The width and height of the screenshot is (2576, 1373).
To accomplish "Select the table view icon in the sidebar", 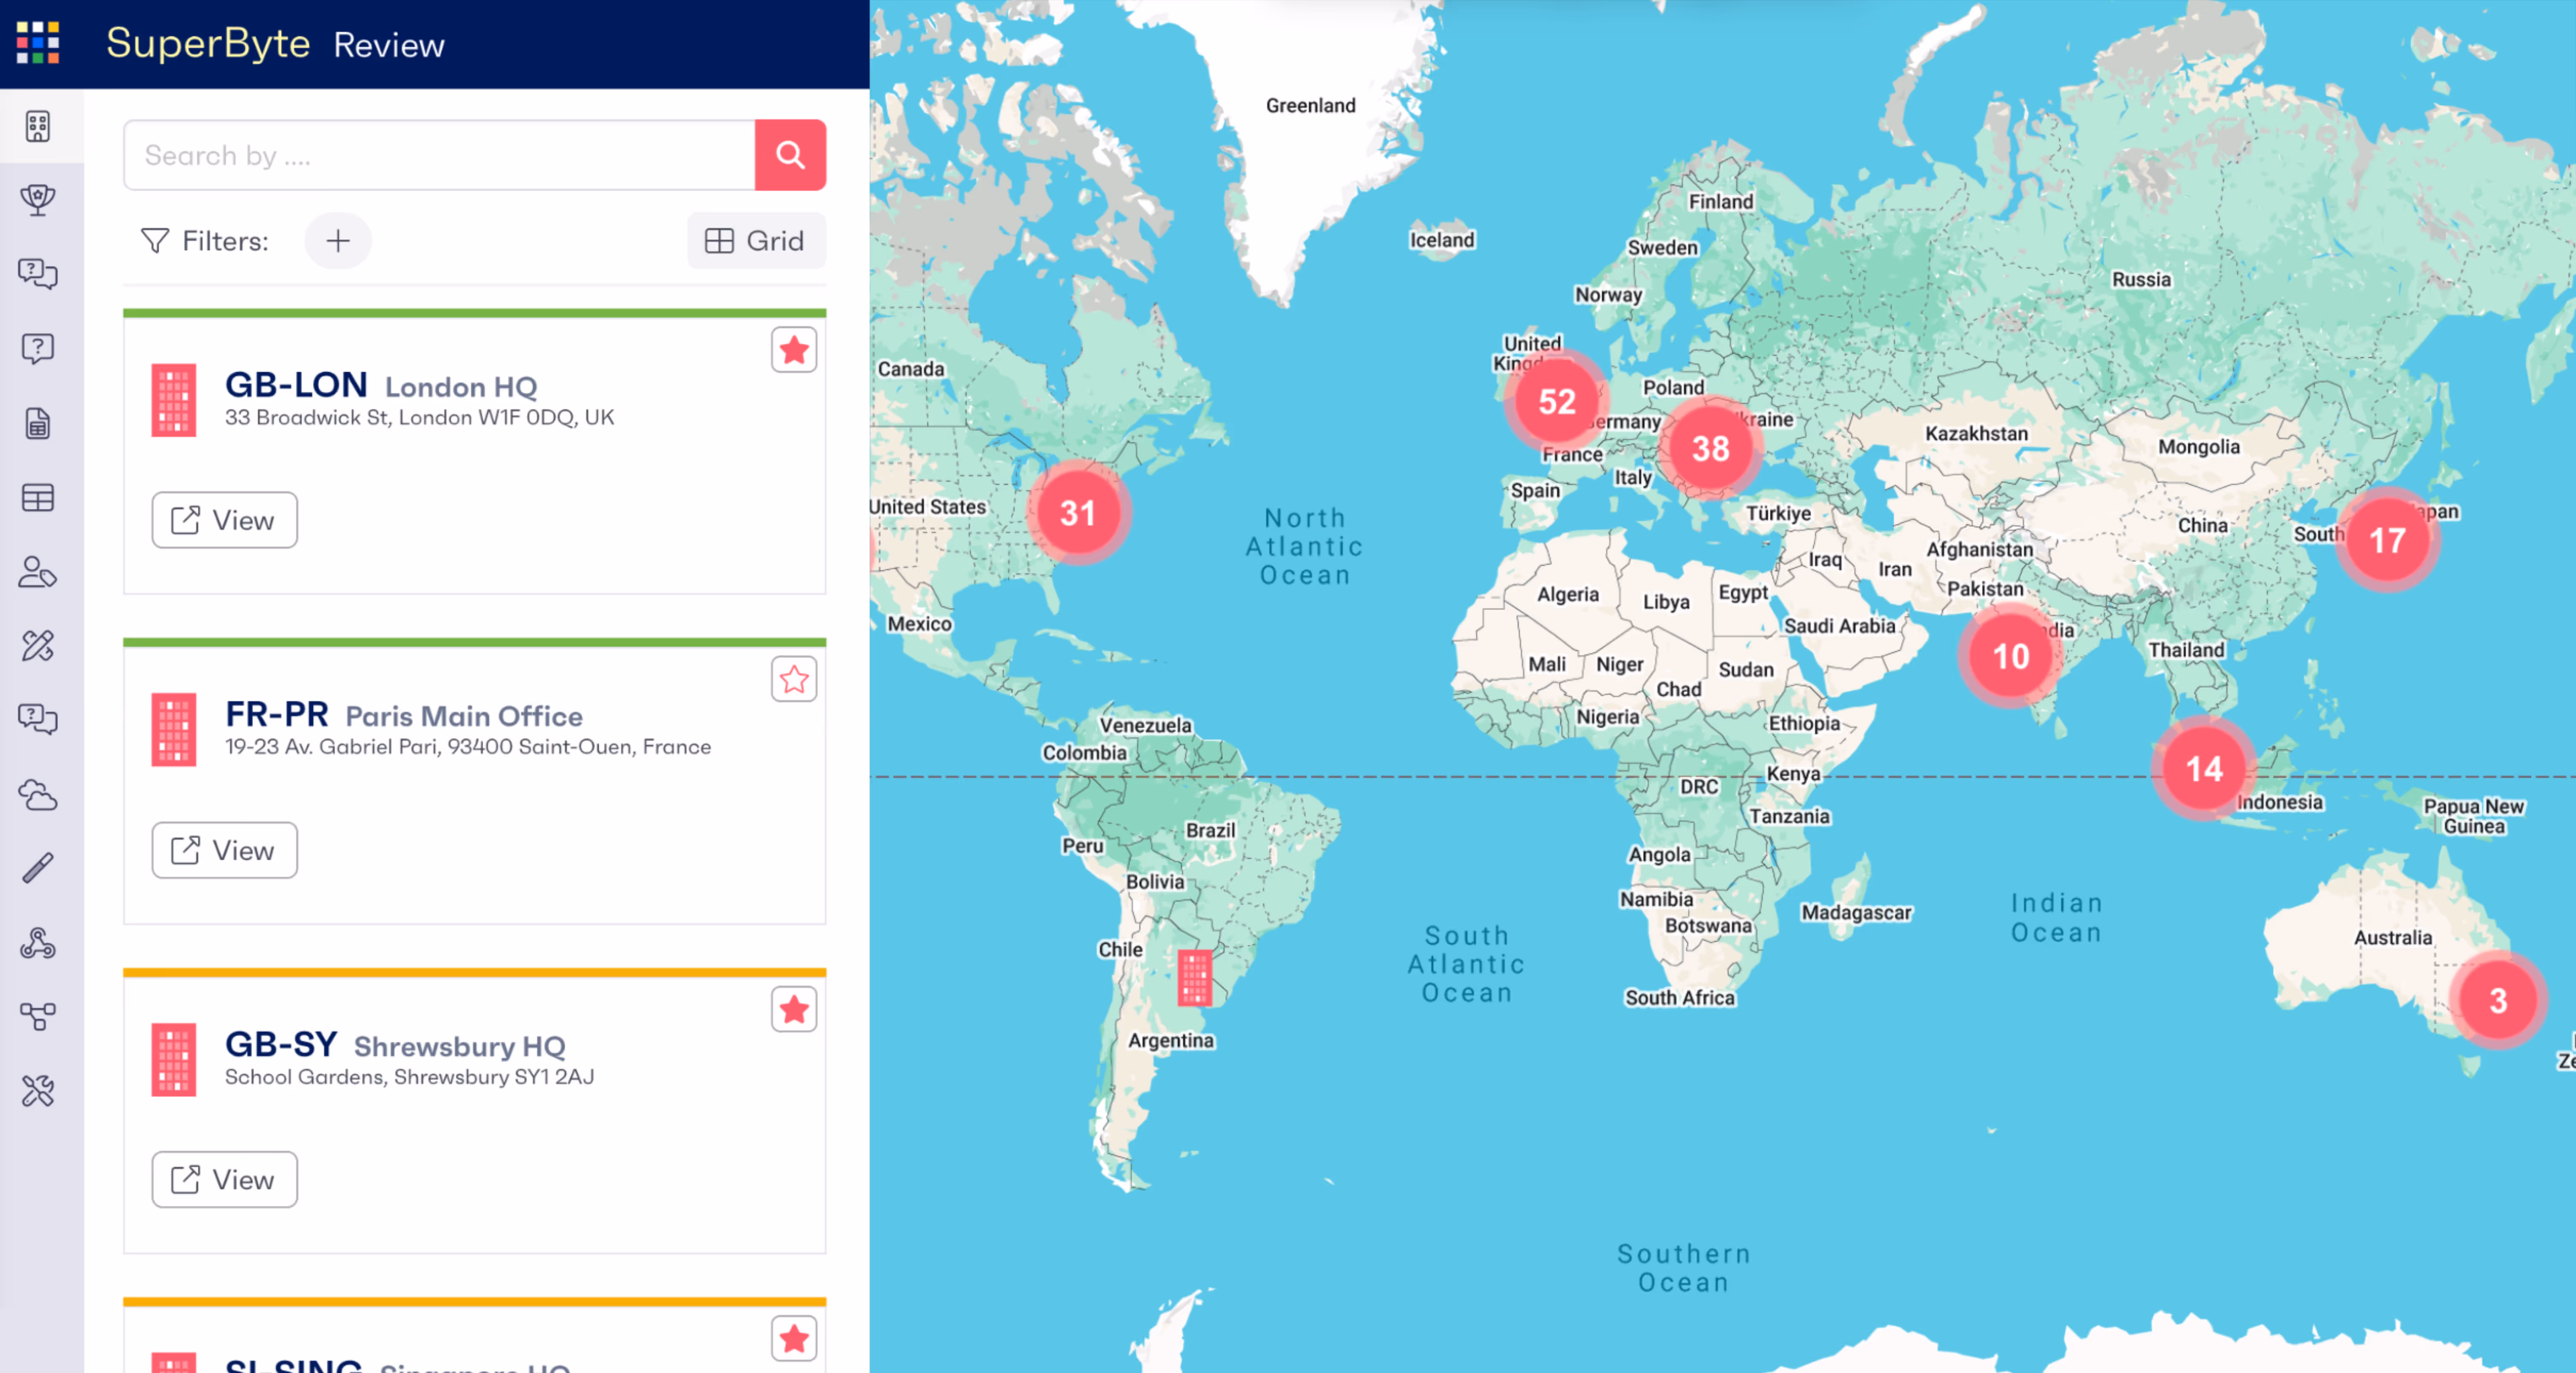I will (38, 498).
